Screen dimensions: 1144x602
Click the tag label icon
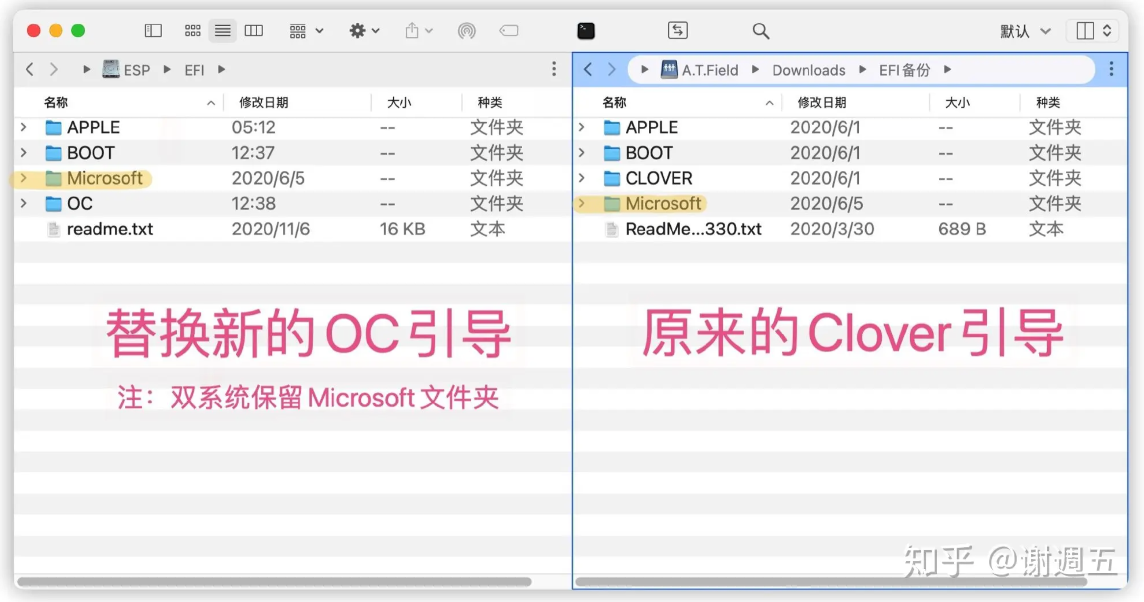508,31
